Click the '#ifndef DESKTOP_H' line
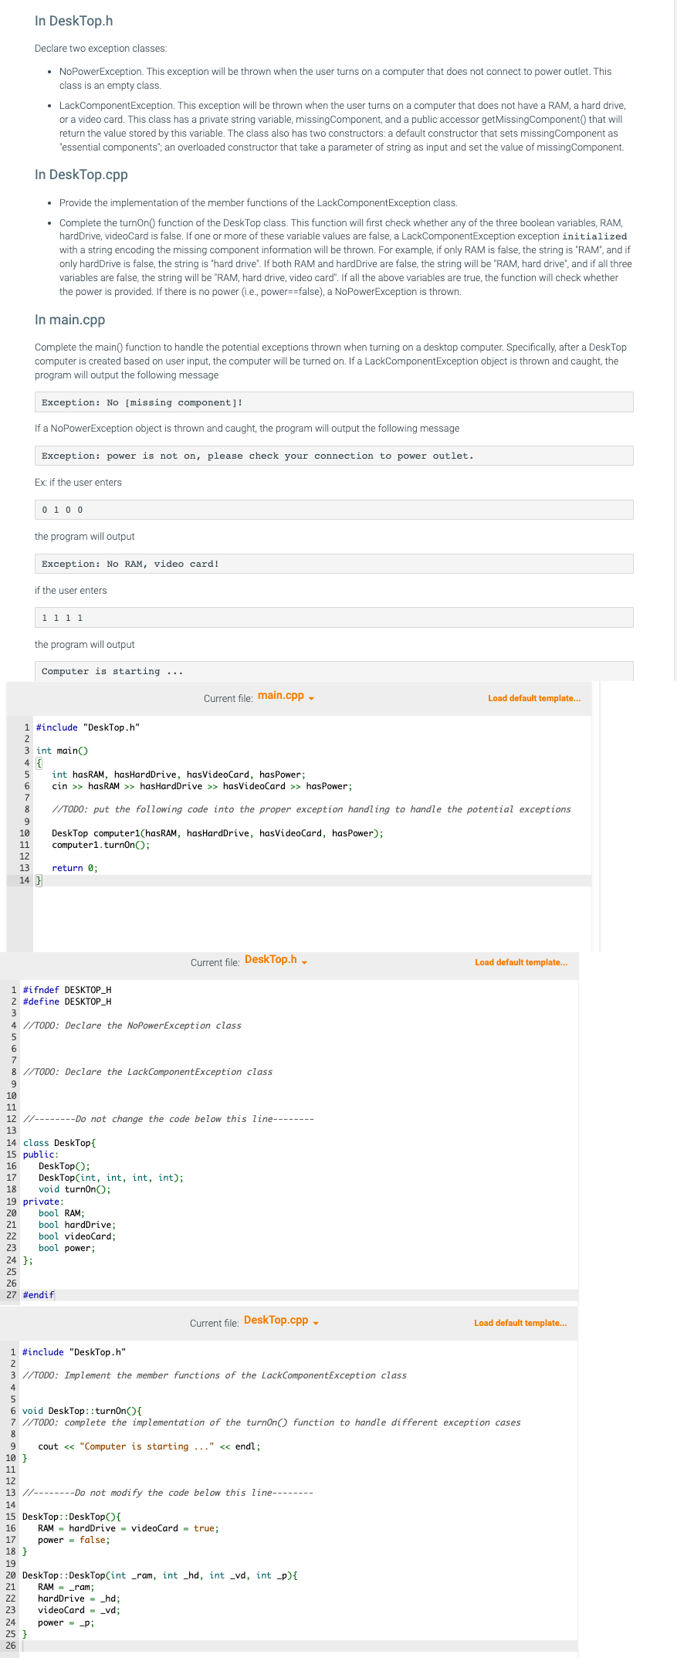The height and width of the screenshot is (1658, 677). pos(67,990)
